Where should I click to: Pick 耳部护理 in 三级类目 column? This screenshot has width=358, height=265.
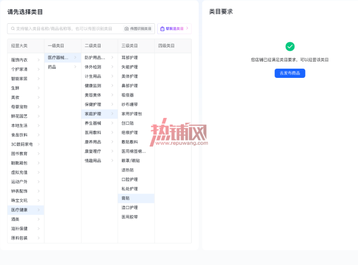point(136,58)
